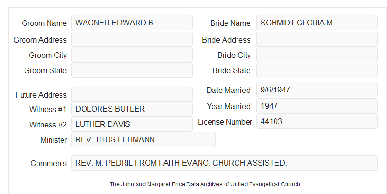Select the Future Address field
The width and height of the screenshot is (387, 194).
click(x=132, y=94)
